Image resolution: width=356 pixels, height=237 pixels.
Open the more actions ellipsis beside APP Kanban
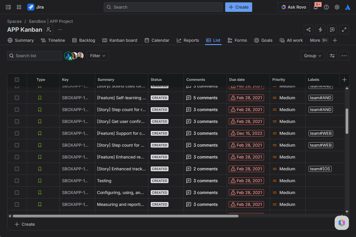(x=60, y=30)
